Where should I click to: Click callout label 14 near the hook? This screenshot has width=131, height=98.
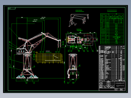[56, 52]
